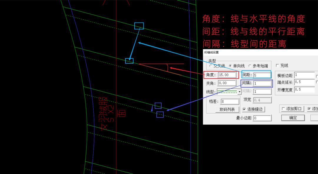This screenshot has width=318, height=174.
Task: Enable the 充绒 checkbox
Action: pyautogui.click(x=277, y=65)
